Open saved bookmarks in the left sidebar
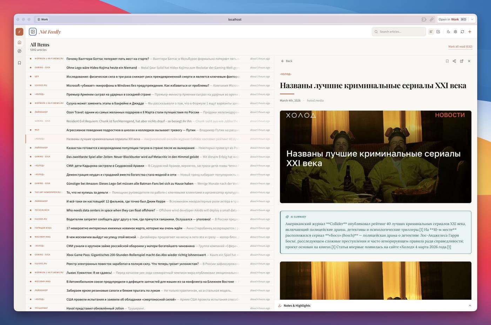Viewport: 491px width, 325px height. 19,63
